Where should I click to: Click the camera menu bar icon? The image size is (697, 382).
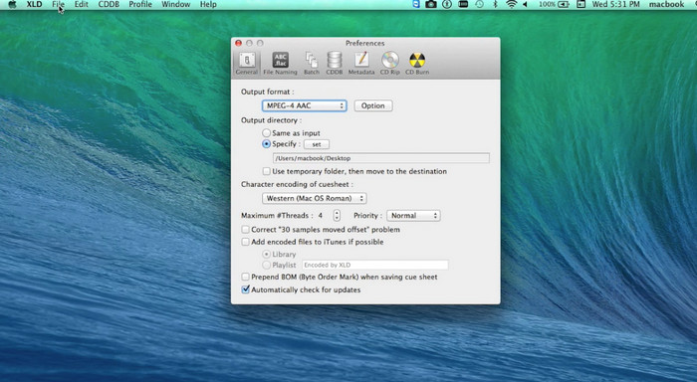pos(431,4)
